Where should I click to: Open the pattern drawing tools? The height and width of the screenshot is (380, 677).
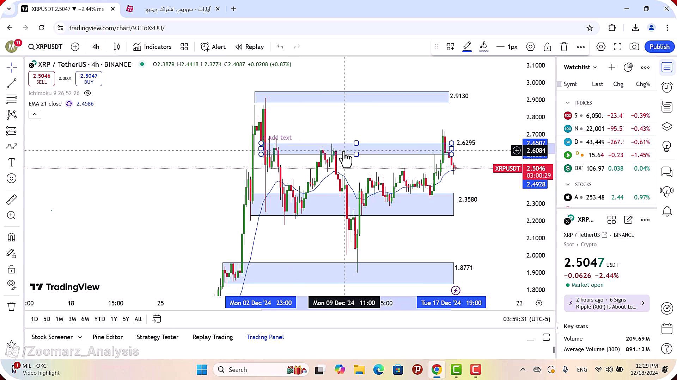point(11,114)
